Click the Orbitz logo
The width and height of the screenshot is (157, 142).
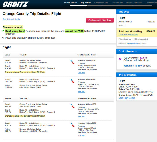click(15, 4)
